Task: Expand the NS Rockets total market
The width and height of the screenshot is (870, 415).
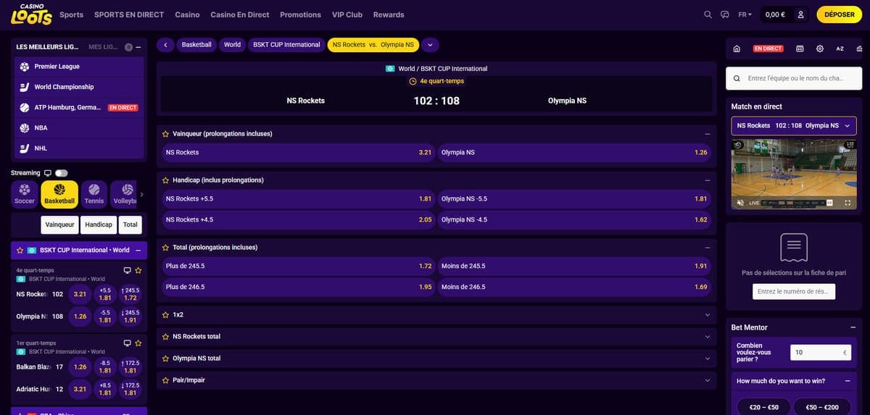Action: (707, 336)
